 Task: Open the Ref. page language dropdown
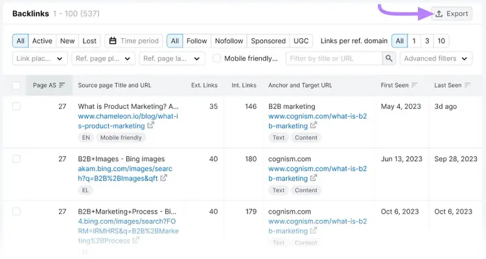point(172,58)
